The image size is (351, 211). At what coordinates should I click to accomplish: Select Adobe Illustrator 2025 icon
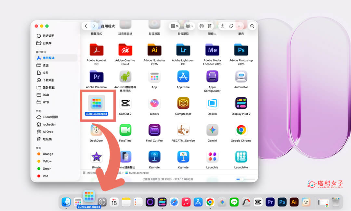click(154, 50)
